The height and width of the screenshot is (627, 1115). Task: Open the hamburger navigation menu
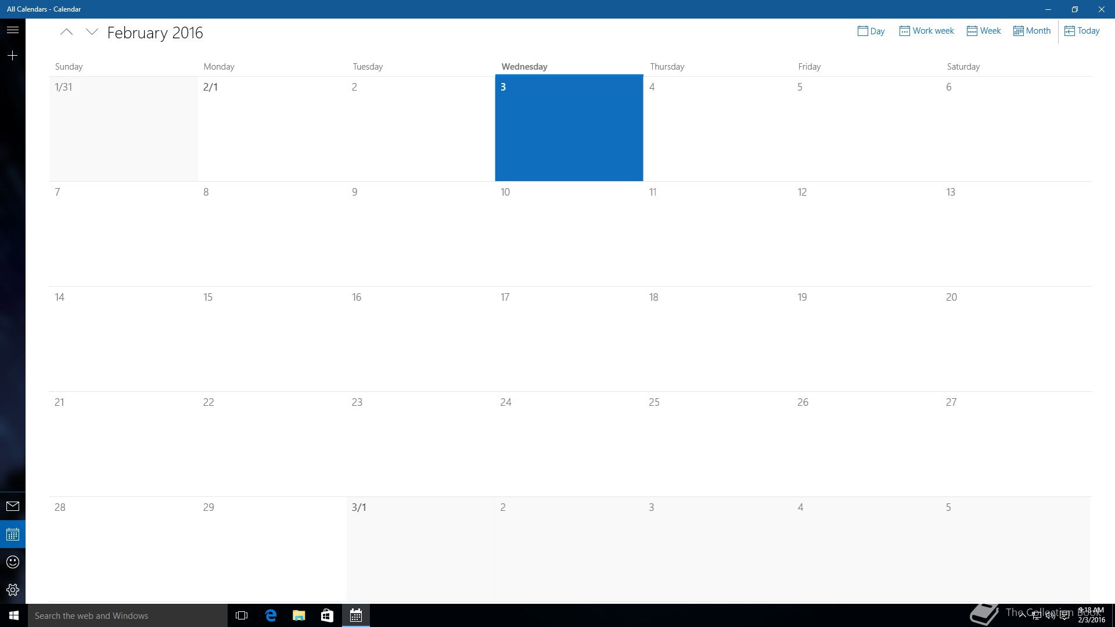coord(12,30)
